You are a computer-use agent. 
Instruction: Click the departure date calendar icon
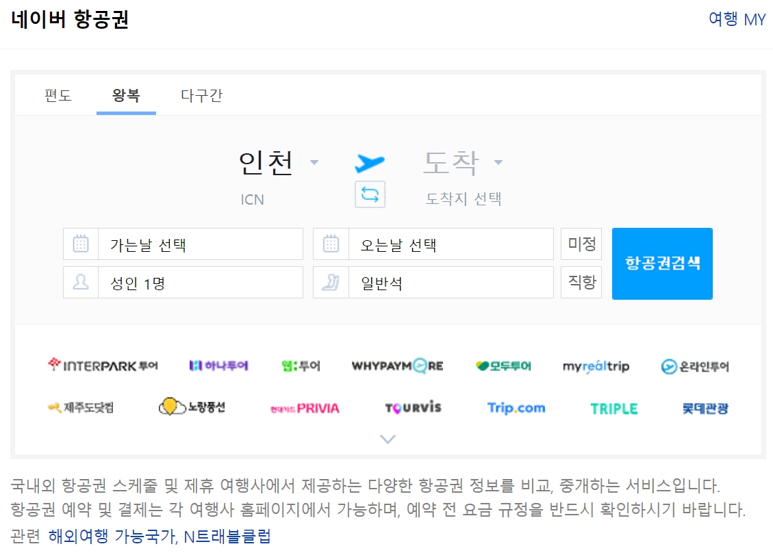point(81,244)
